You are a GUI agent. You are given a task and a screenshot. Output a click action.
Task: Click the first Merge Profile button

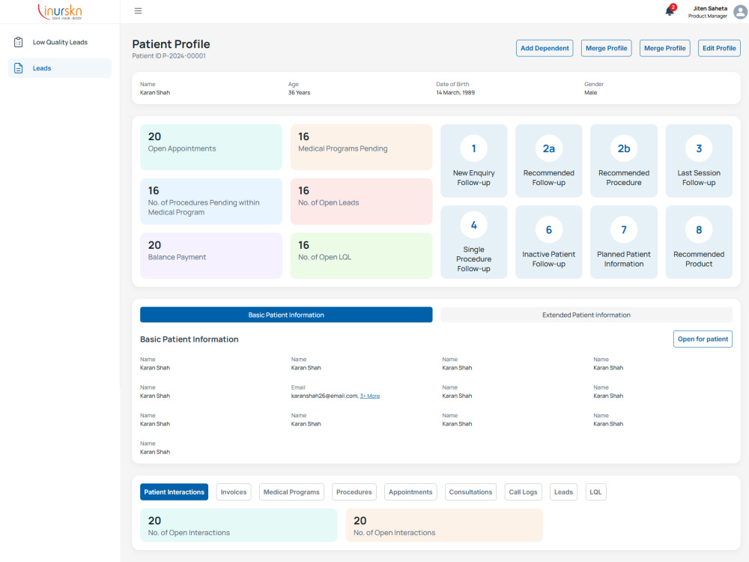pyautogui.click(x=606, y=48)
